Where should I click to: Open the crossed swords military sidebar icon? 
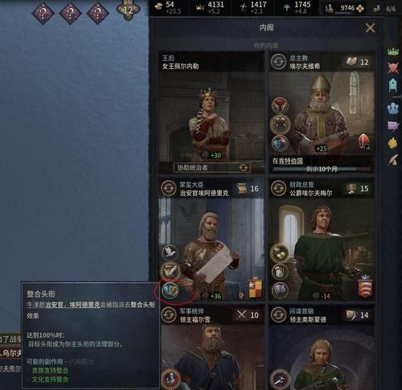393,68
